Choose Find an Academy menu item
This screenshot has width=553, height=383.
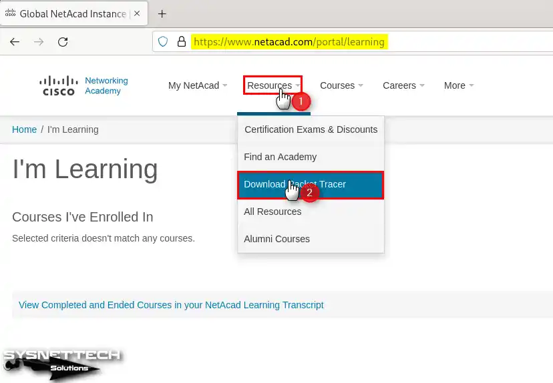[x=281, y=157]
